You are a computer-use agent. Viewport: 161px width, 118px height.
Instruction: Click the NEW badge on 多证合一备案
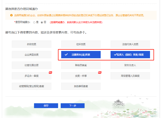50,72
